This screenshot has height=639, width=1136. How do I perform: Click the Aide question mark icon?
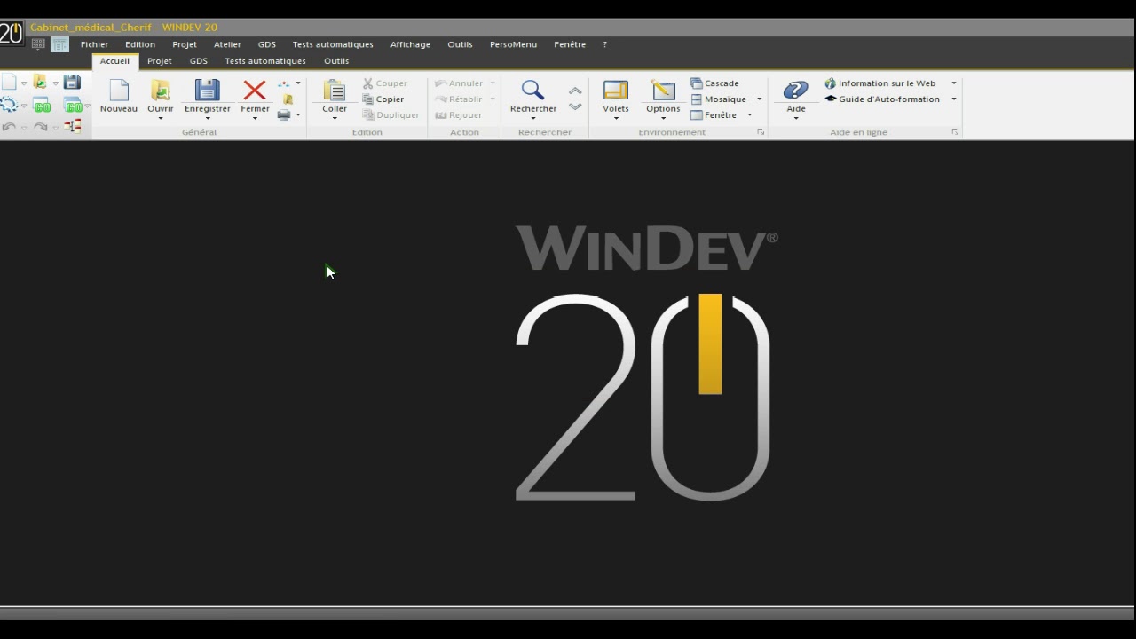(x=796, y=90)
